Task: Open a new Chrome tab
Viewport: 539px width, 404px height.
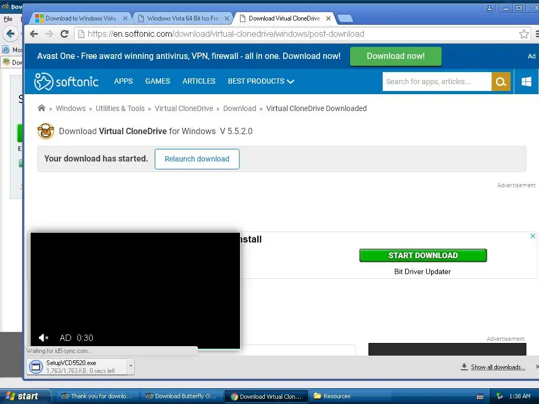Action: 345,18
